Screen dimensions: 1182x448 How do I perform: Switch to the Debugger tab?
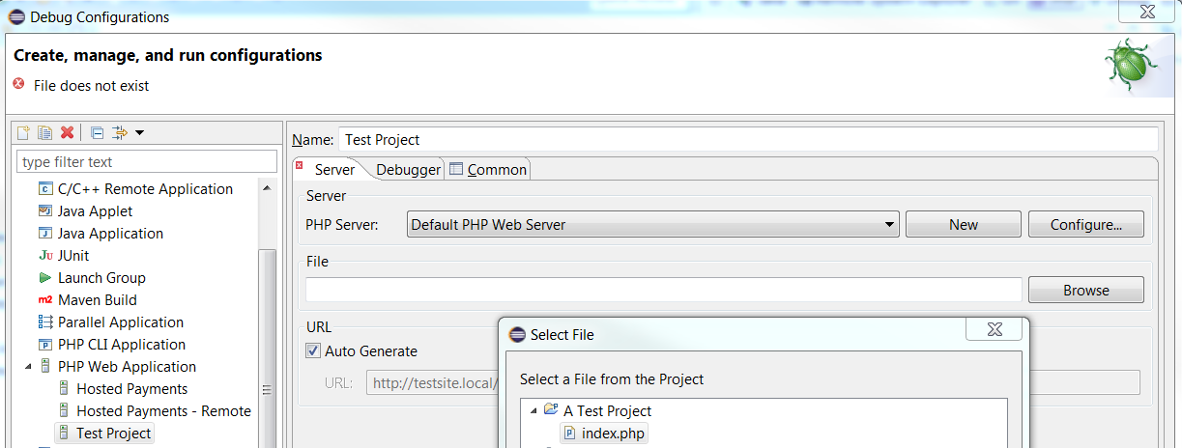tap(408, 170)
